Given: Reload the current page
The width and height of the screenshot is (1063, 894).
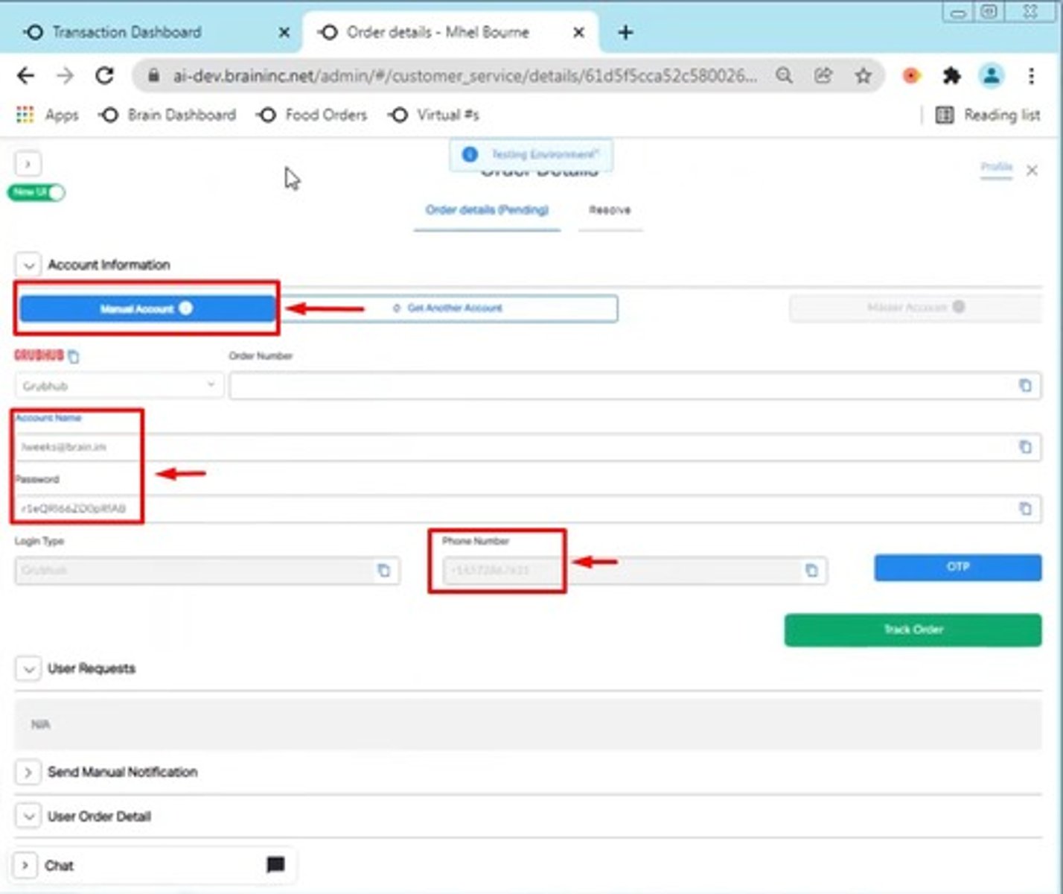Looking at the screenshot, I should pos(105,75).
